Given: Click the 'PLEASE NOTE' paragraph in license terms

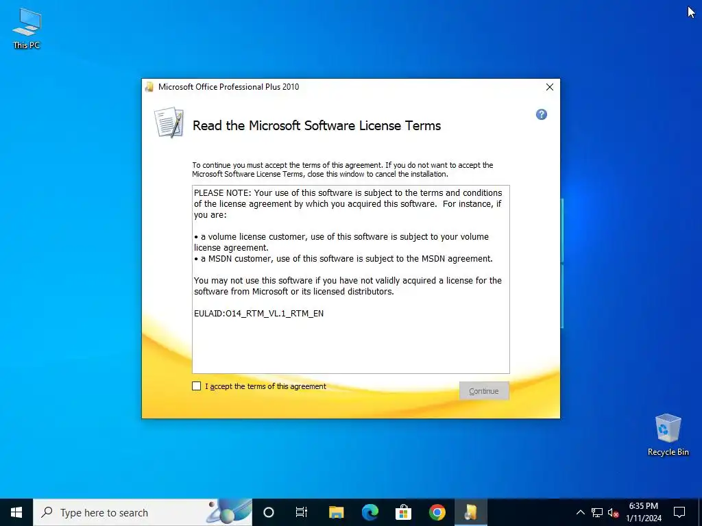Looking at the screenshot, I should tap(348, 204).
